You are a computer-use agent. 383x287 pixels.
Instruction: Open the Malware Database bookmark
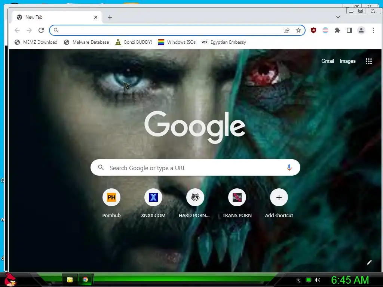pos(86,42)
